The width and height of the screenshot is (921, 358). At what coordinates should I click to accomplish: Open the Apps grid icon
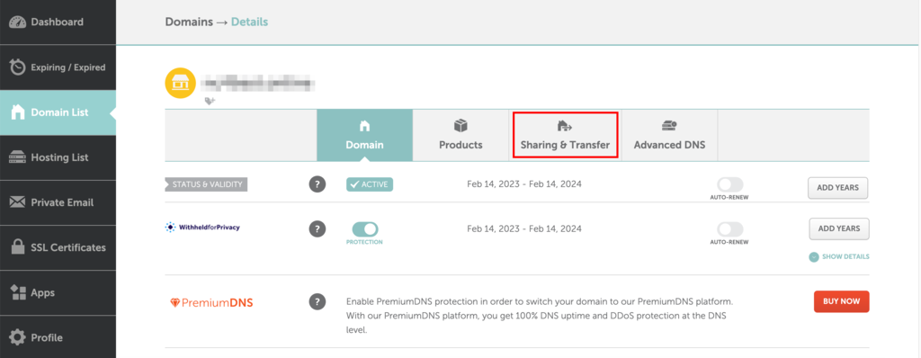[18, 292]
